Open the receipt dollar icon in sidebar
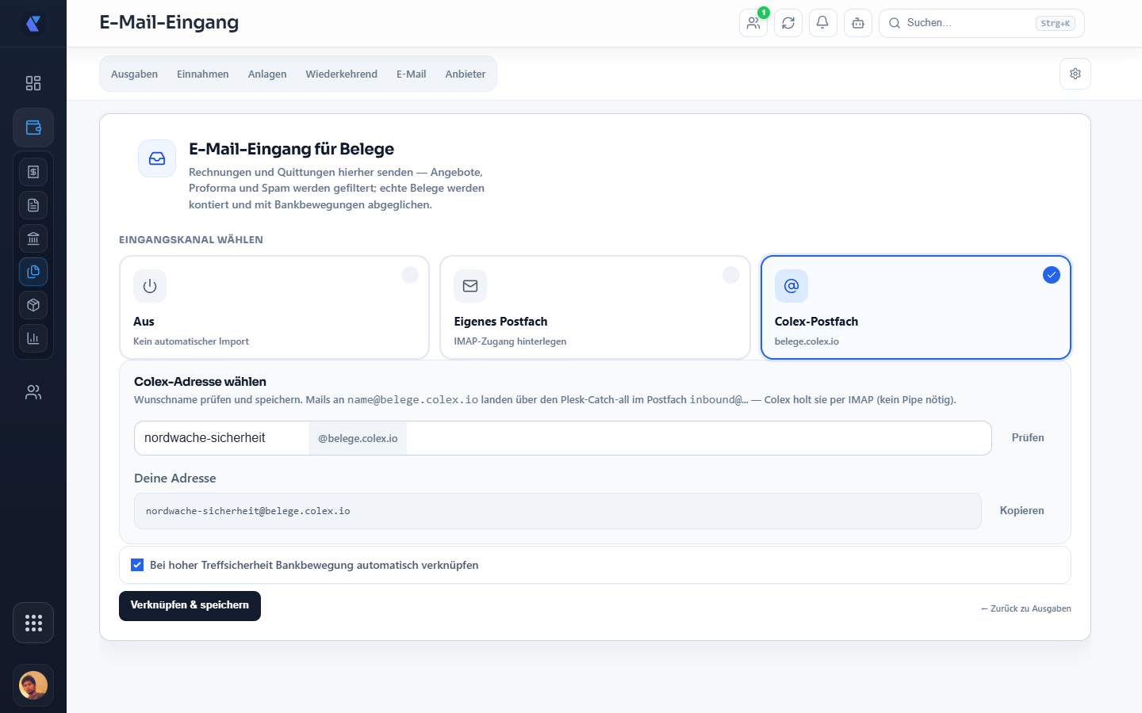Viewport: 1142px width, 713px height. tap(33, 172)
